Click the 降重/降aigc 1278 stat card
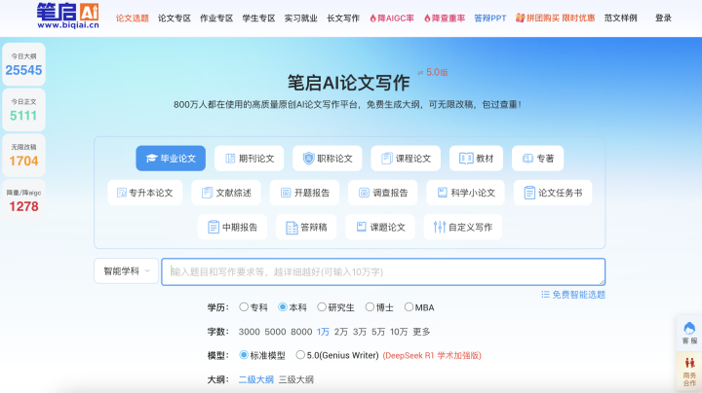This screenshot has width=702, height=393. tap(23, 201)
